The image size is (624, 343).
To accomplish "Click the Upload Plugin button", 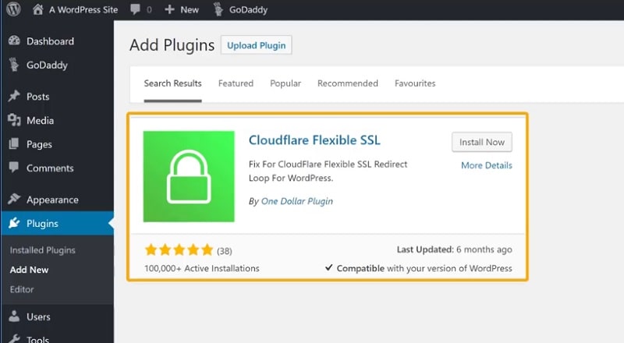I will (257, 45).
